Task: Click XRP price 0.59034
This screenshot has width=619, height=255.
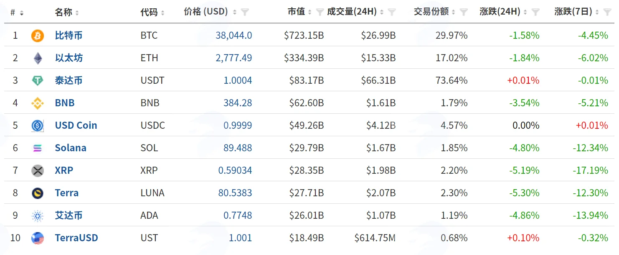Action: pyautogui.click(x=235, y=170)
